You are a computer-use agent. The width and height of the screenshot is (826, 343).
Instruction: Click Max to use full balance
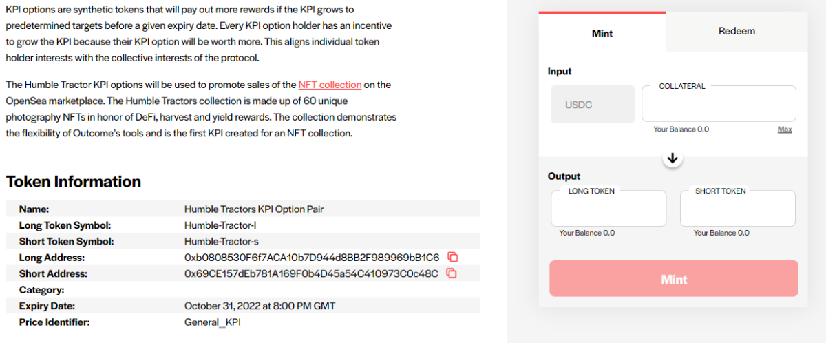(x=785, y=129)
